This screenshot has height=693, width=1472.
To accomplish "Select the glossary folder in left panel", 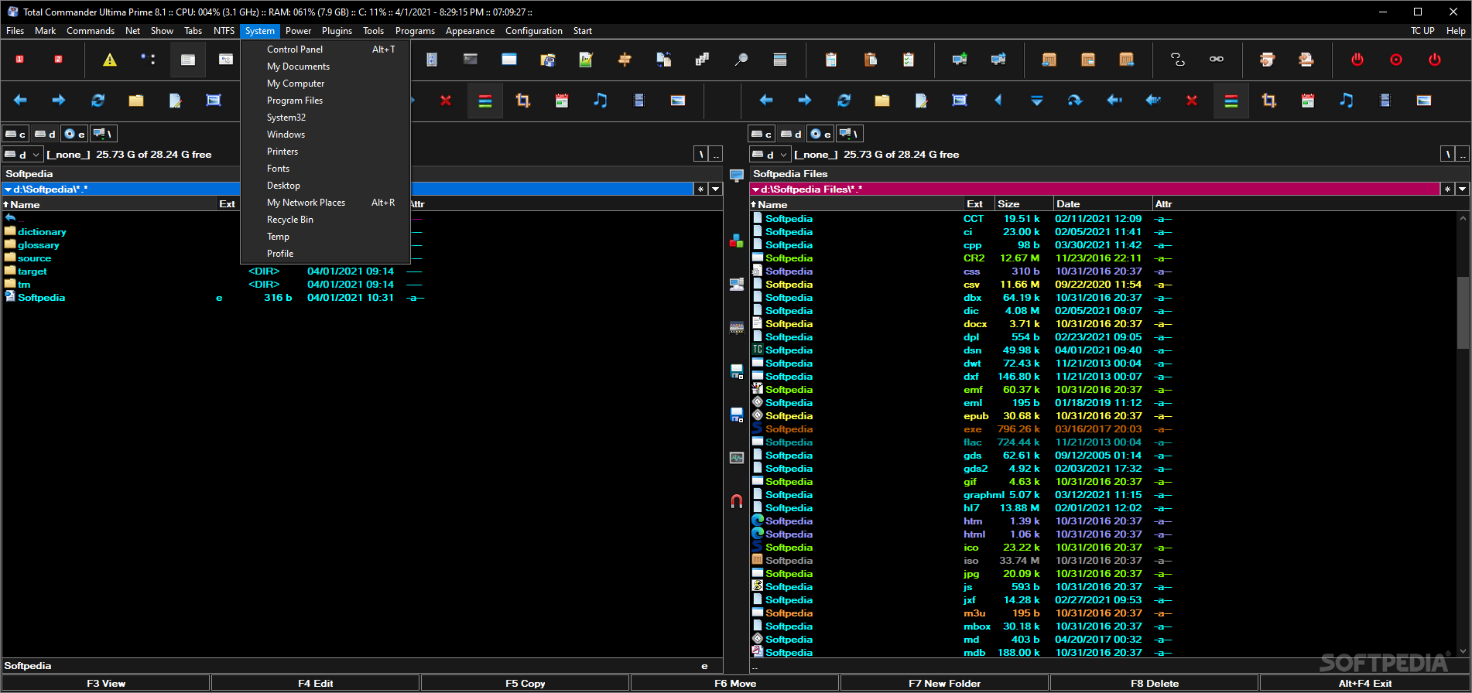I will (38, 245).
